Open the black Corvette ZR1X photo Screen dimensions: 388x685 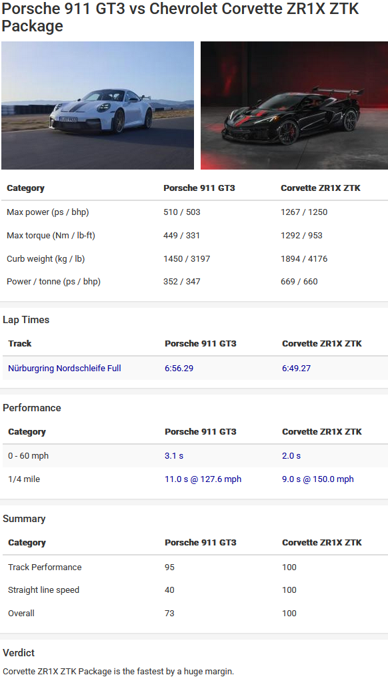[x=294, y=105]
